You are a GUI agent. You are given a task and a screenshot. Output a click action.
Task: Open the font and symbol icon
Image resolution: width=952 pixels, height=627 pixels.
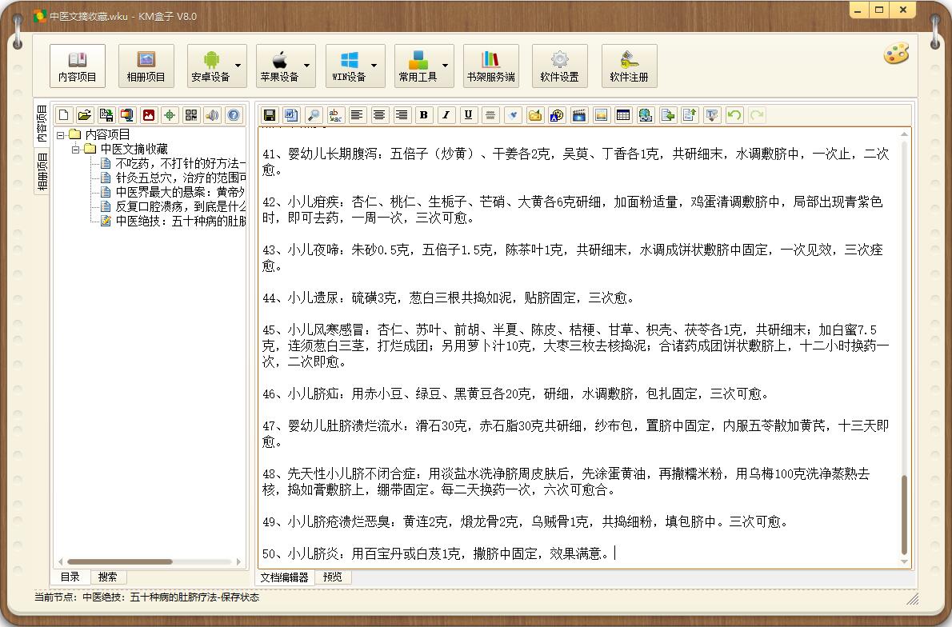pyautogui.click(x=557, y=114)
